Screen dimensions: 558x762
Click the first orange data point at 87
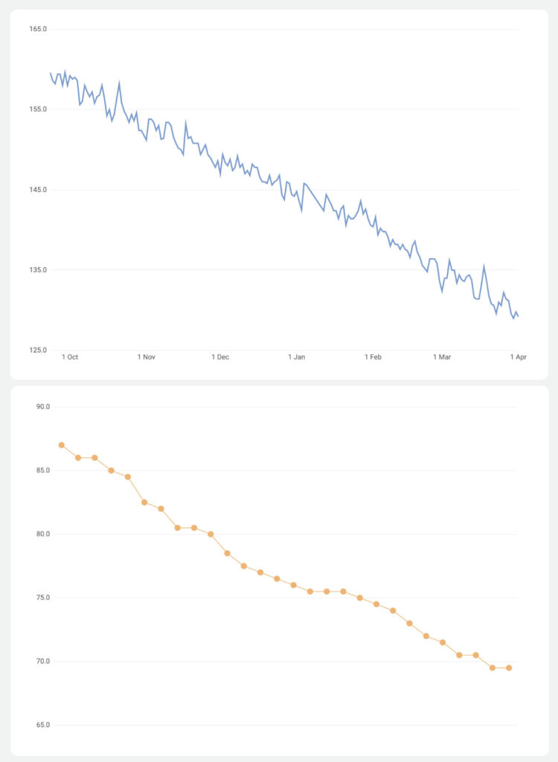coord(62,445)
